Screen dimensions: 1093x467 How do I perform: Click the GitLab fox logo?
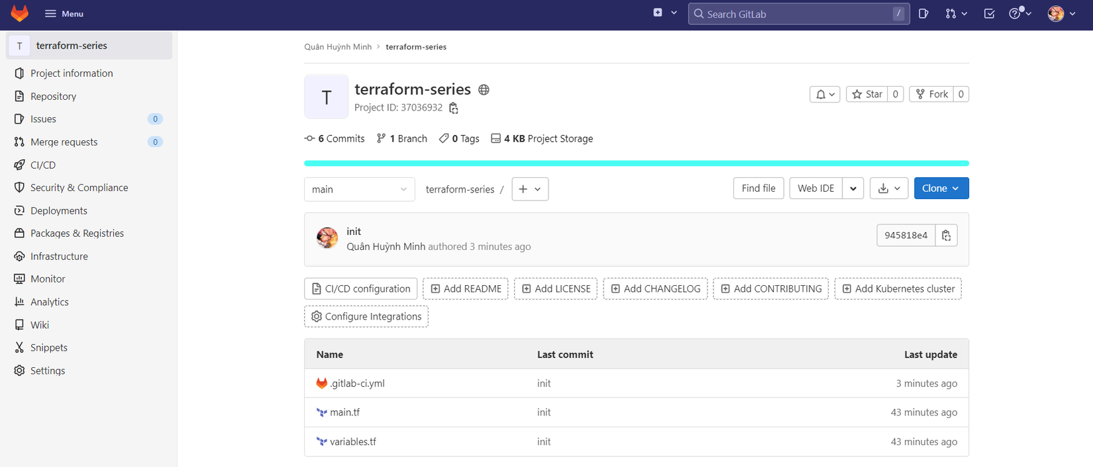[20, 13]
